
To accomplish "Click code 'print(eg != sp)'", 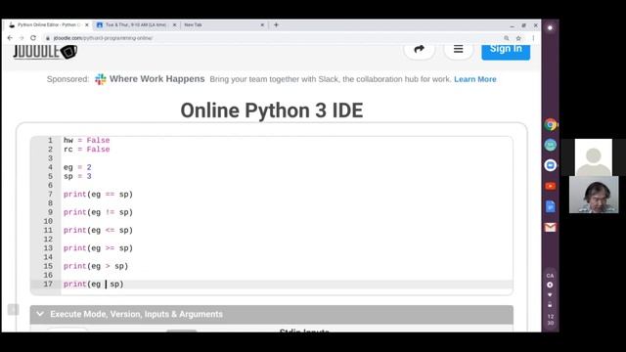I will point(98,212).
